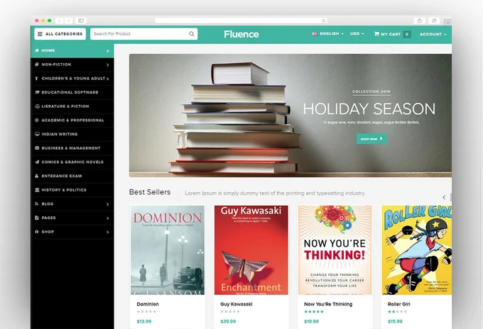Viewport: 483px width, 329px height.
Task: Open the Comics & Graphic Novels category
Action: [72, 162]
